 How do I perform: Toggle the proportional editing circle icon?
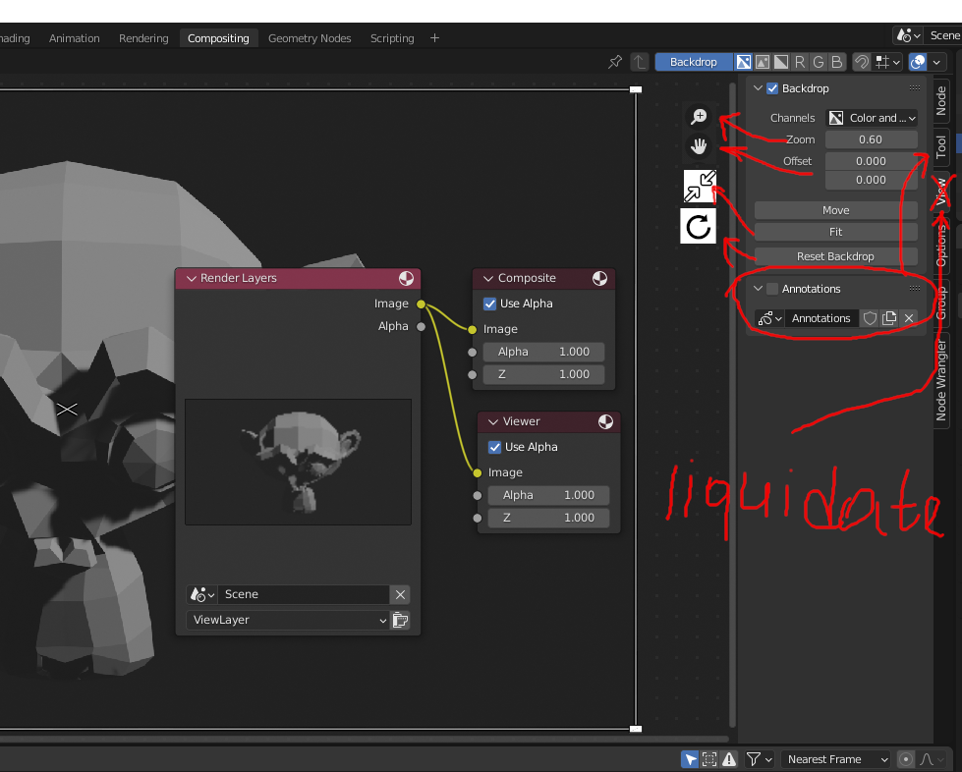pyautogui.click(x=906, y=759)
